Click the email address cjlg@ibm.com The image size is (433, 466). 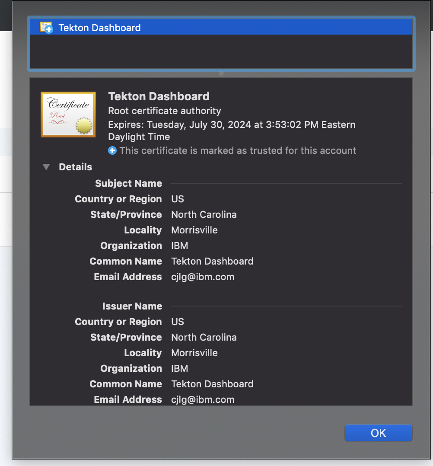point(203,277)
